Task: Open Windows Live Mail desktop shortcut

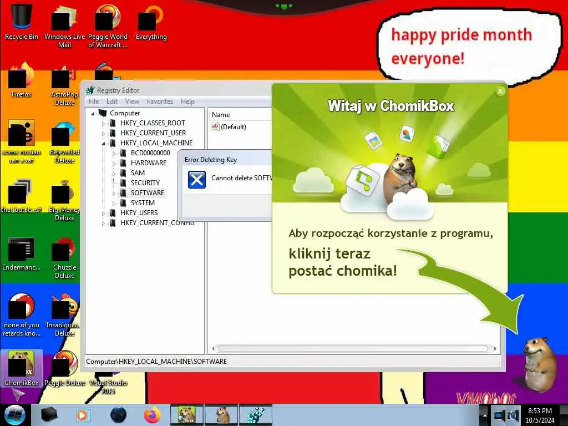Action: [64, 26]
